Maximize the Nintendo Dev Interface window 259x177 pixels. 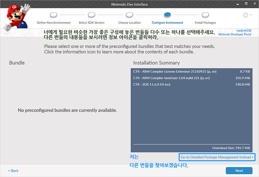pos(246,4)
